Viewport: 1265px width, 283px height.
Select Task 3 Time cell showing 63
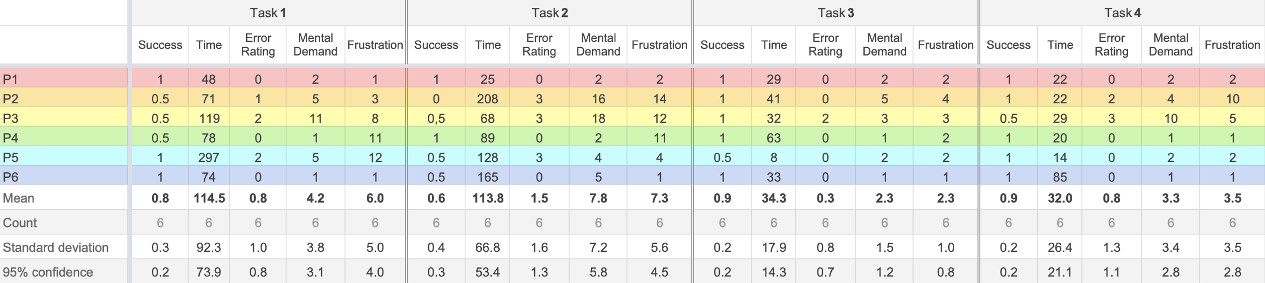pos(773,138)
